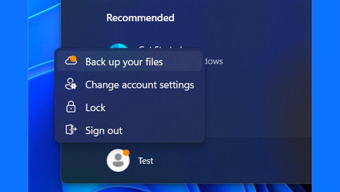Click the padlock icon
The height and width of the screenshot is (192, 340).
(71, 107)
